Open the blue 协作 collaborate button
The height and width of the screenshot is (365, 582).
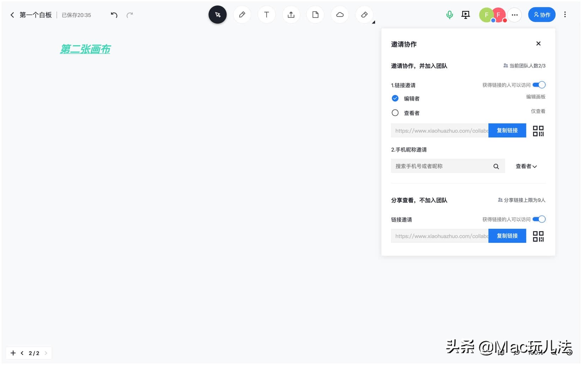[x=542, y=15]
